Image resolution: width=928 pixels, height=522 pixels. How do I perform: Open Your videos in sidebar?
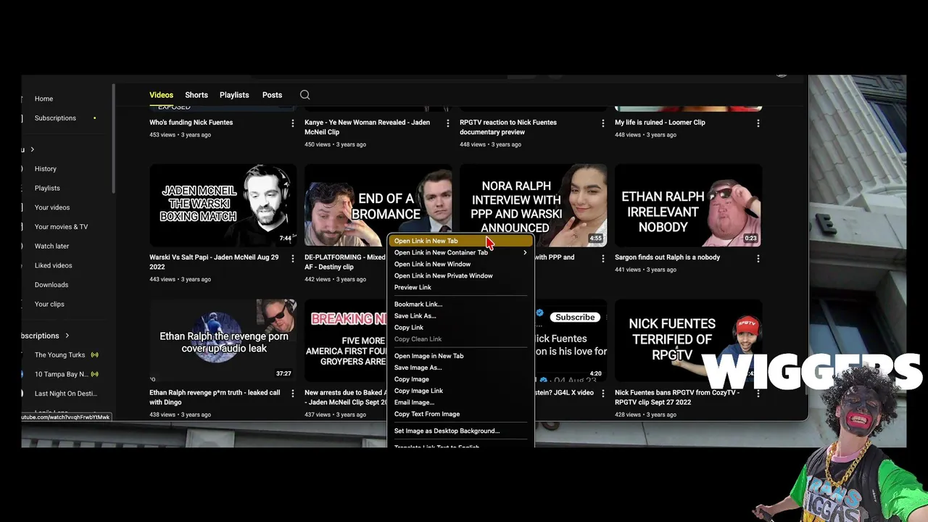(52, 207)
